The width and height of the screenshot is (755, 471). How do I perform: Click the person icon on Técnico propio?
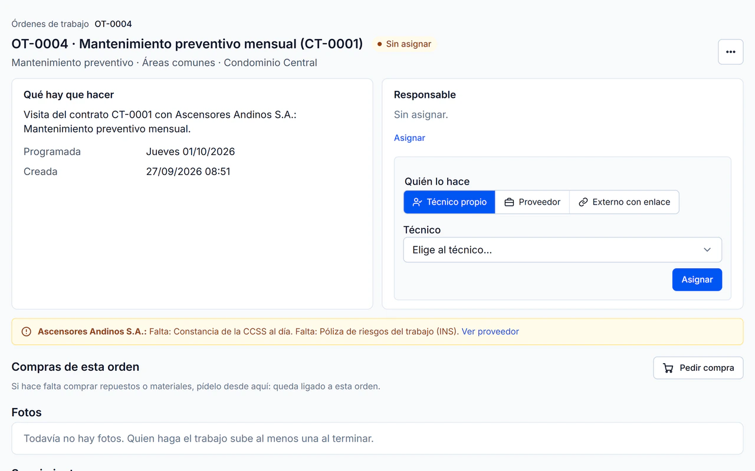417,202
